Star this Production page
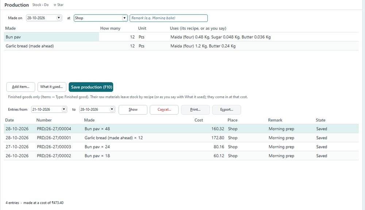The image size is (365, 210). (x=58, y=5)
